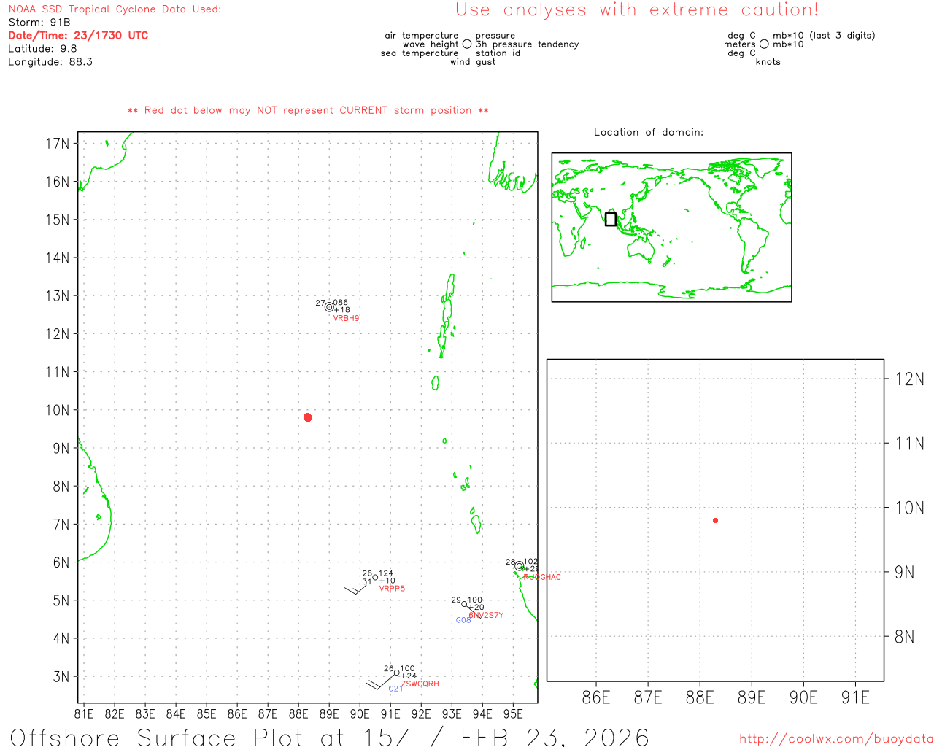
Task: Click the 'knots' units label
Action: (768, 62)
